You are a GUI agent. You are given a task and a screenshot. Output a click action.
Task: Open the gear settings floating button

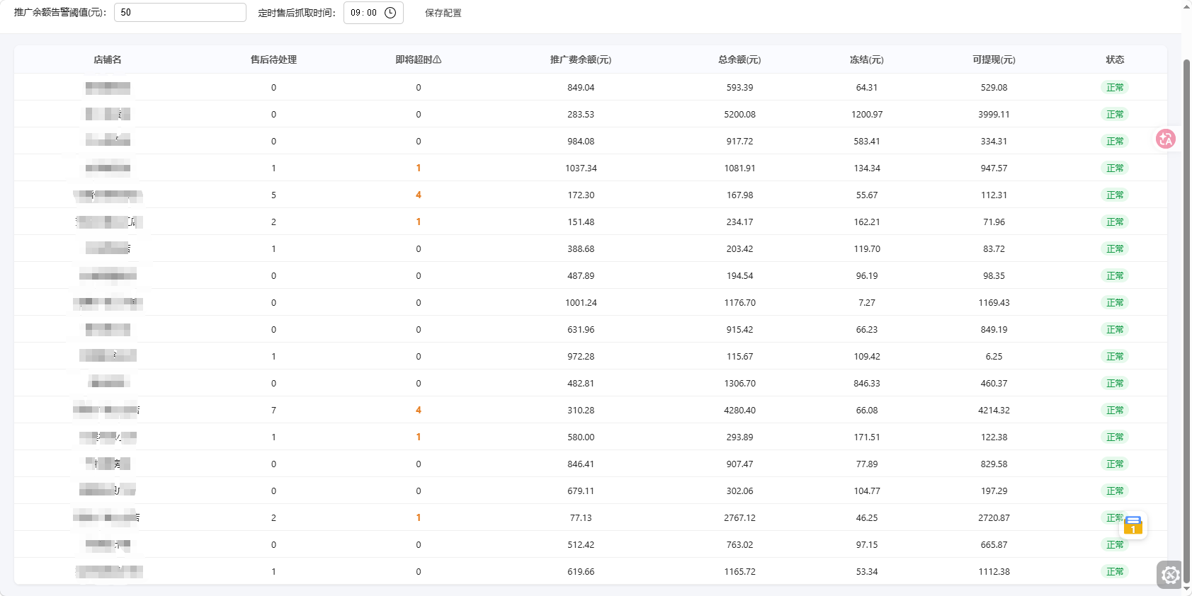[x=1170, y=575]
